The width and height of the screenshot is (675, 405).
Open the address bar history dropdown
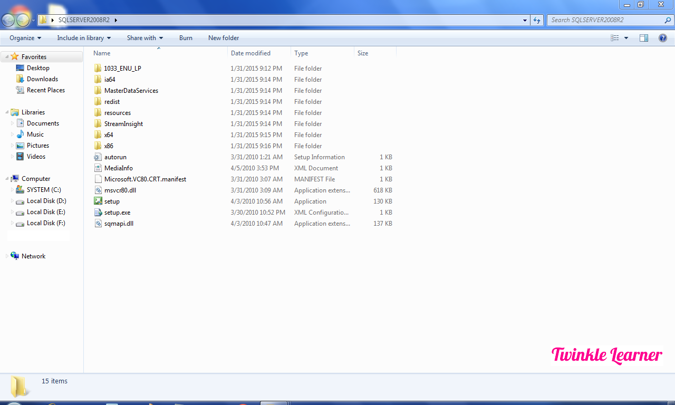point(525,20)
